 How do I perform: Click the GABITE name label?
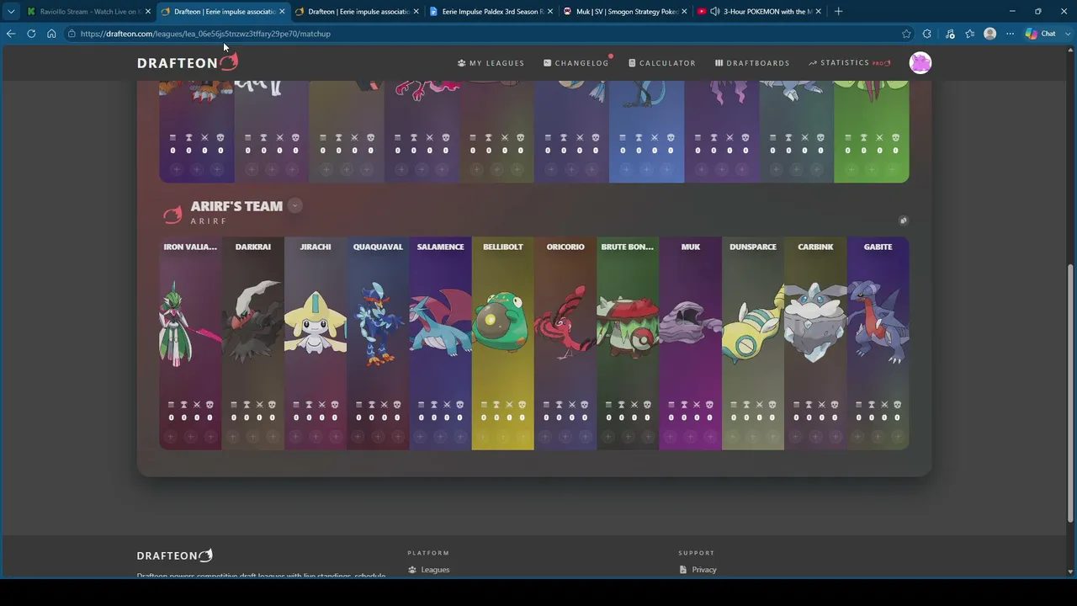coord(878,247)
